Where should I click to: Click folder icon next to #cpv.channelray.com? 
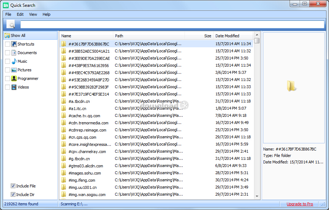coord(63,152)
